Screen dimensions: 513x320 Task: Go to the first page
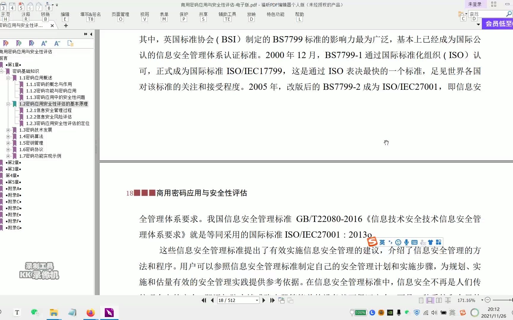(204, 300)
